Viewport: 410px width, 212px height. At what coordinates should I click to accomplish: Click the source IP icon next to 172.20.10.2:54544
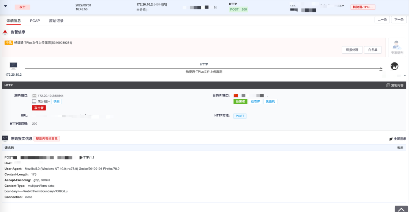(34, 96)
